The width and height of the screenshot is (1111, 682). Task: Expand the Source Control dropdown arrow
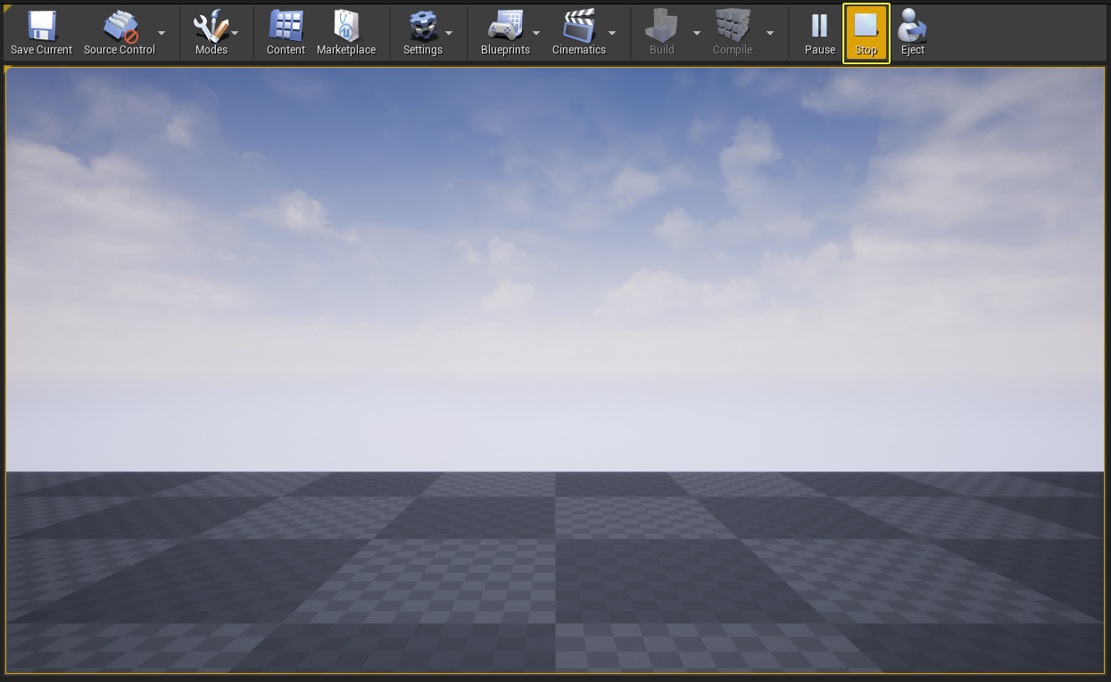(162, 33)
